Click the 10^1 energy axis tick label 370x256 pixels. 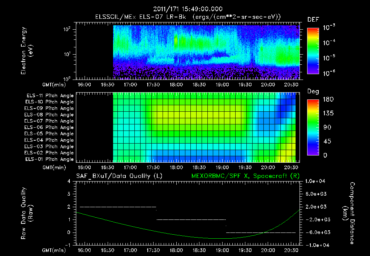(67, 54)
